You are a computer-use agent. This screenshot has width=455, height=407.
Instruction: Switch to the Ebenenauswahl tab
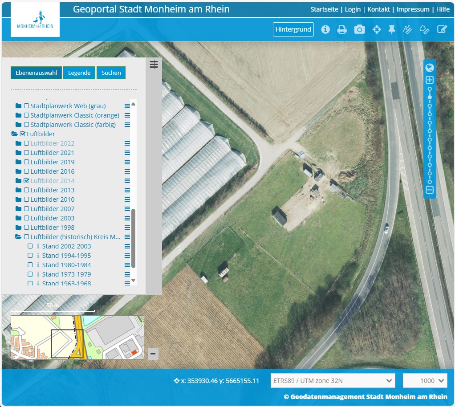click(36, 73)
